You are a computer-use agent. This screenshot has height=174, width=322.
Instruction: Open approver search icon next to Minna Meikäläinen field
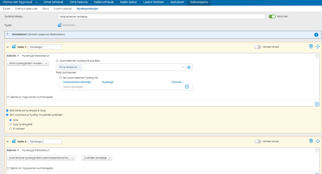[x=189, y=67]
